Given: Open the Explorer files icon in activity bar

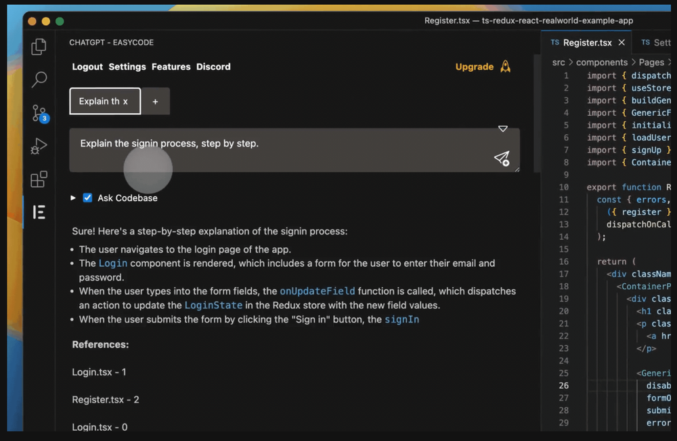Looking at the screenshot, I should (x=39, y=47).
